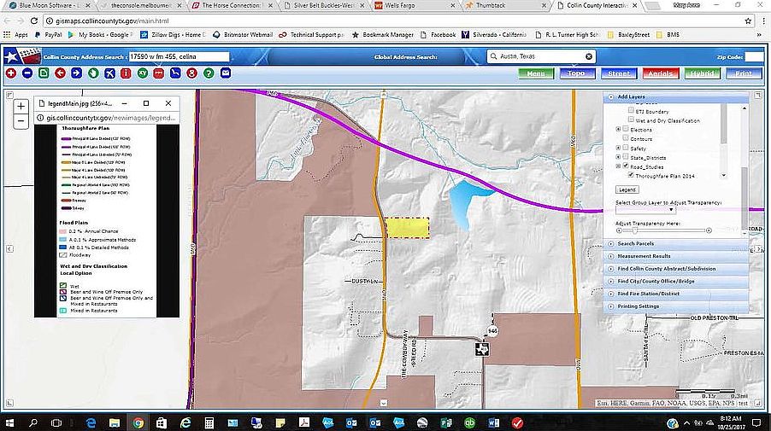Open the green help question-mark icon
The image size is (771, 431).
tap(209, 73)
